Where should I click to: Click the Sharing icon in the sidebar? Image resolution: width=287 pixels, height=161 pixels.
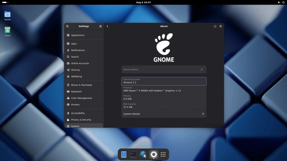[x=68, y=70]
